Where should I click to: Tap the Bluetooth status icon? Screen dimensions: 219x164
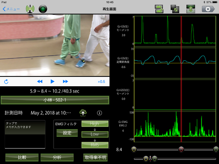(204, 2)
